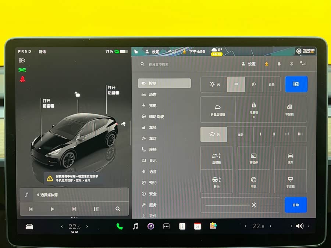
Task: Select wiper speed level IIII
Action: (300, 134)
